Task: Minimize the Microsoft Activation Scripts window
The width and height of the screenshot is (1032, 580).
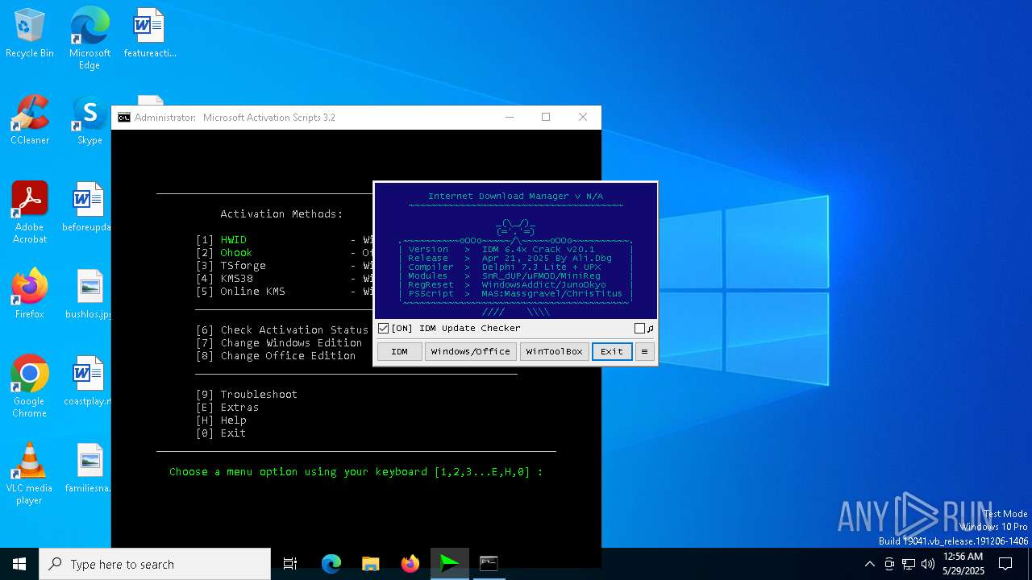Action: 509,118
